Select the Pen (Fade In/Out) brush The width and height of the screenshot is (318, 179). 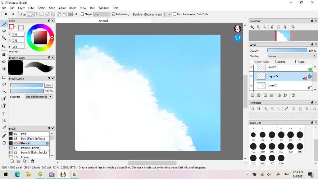coord(29,139)
